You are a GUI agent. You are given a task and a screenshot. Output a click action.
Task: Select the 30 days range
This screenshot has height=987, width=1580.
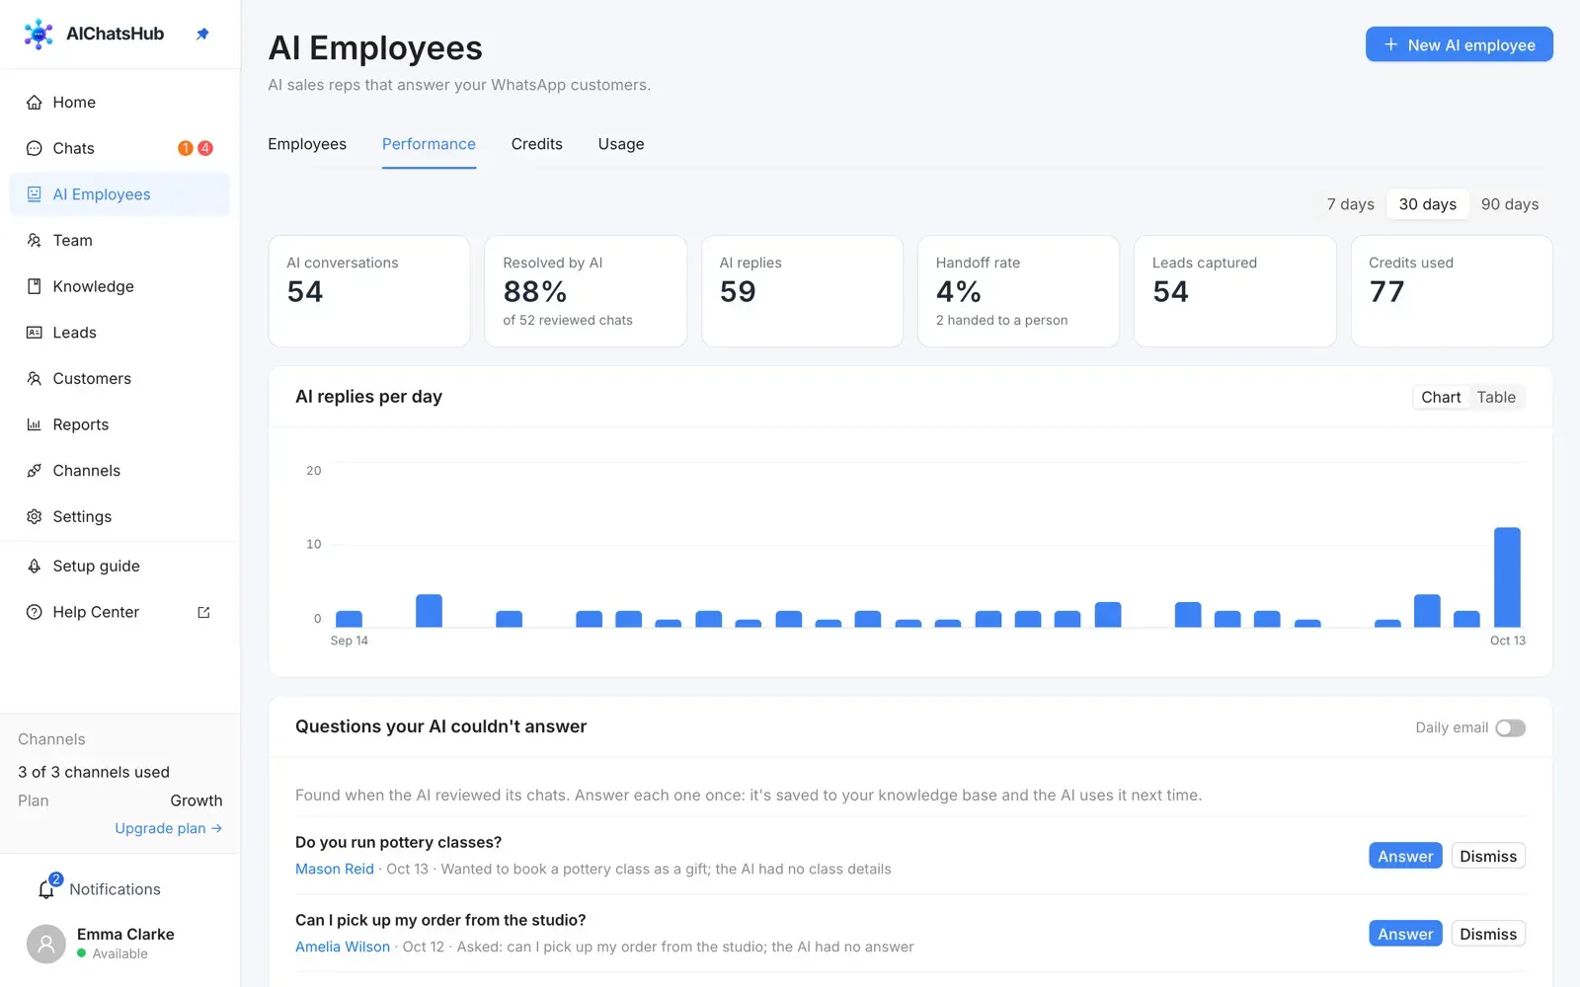(x=1427, y=204)
